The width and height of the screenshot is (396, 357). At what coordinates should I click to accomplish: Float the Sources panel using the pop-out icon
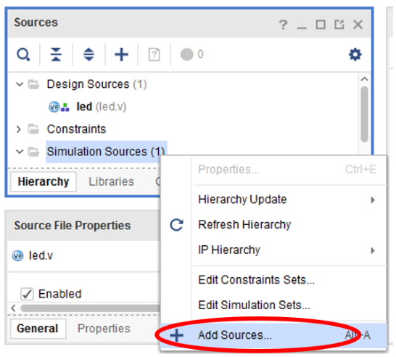click(339, 25)
